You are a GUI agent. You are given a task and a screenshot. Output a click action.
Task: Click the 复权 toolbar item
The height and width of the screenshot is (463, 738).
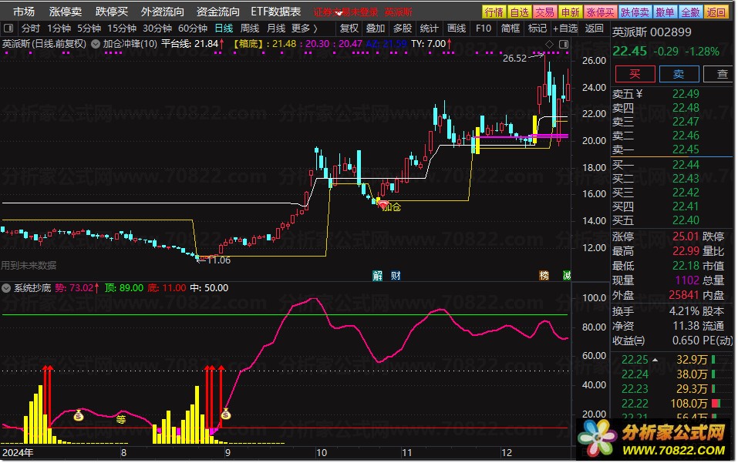pyautogui.click(x=349, y=29)
